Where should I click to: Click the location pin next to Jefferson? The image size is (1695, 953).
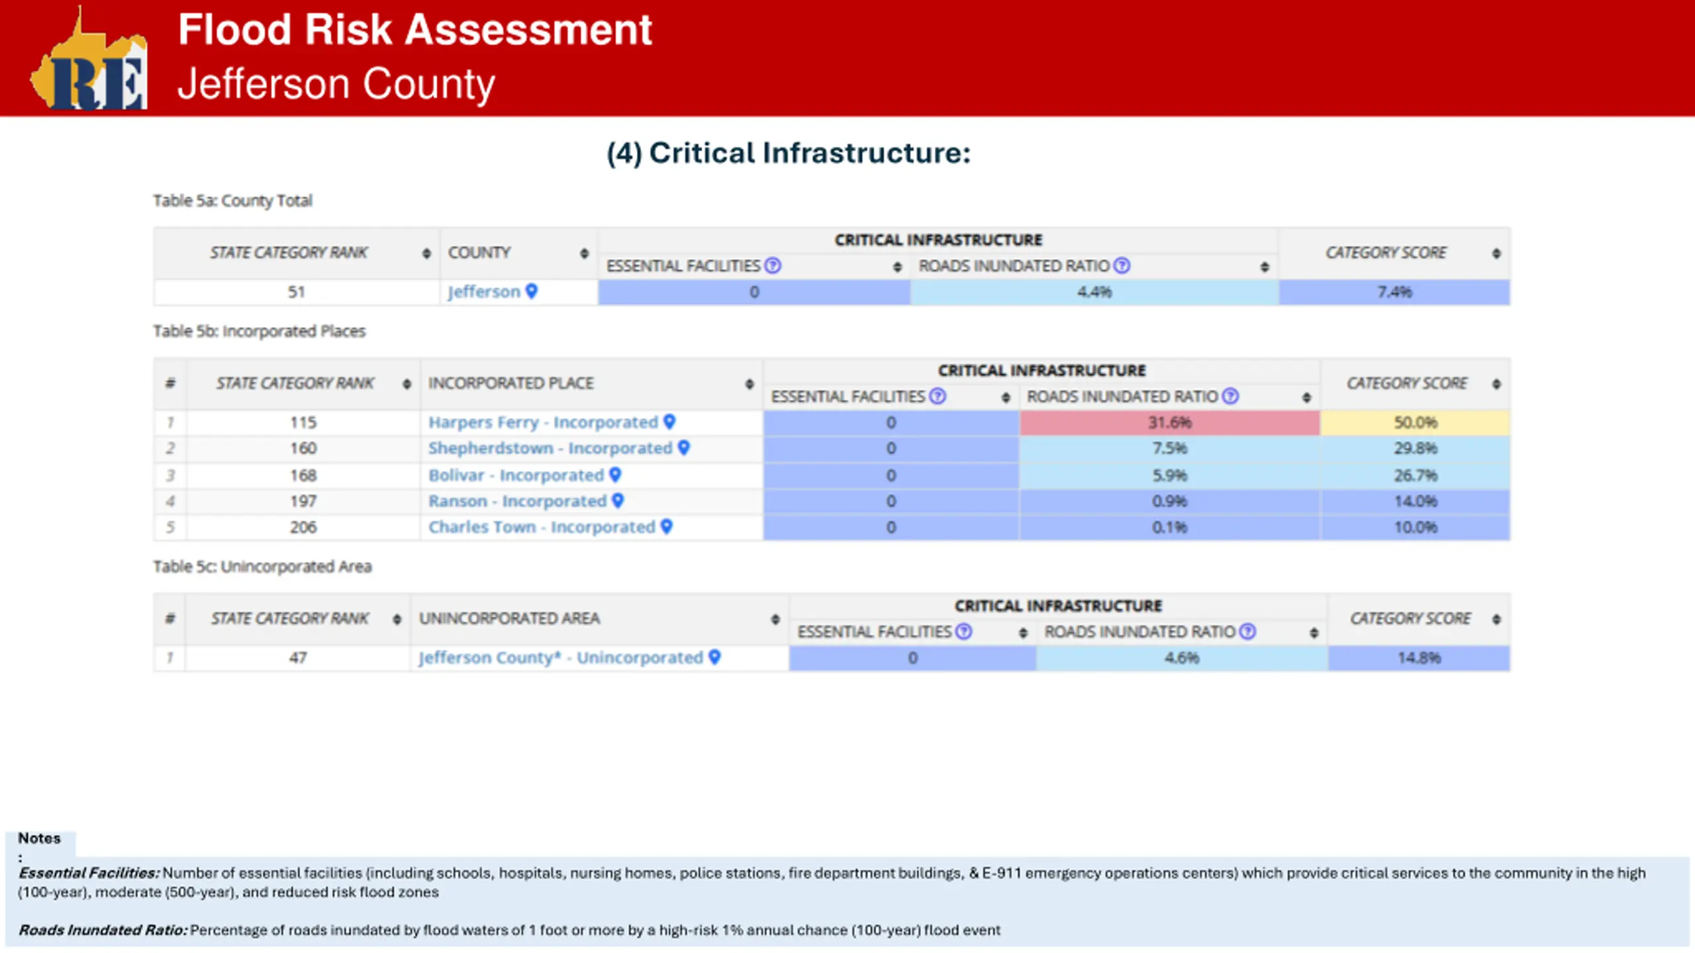531,291
